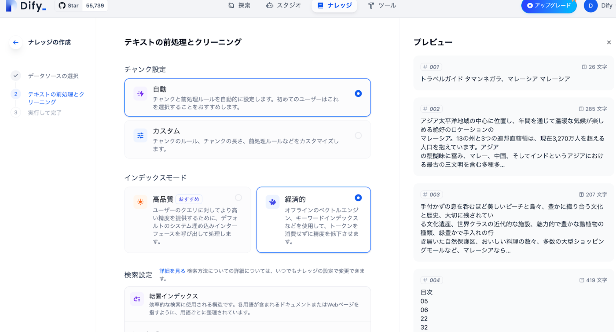The image size is (616, 332).
Task: Open the 詳細を見る link
Action: (171, 271)
